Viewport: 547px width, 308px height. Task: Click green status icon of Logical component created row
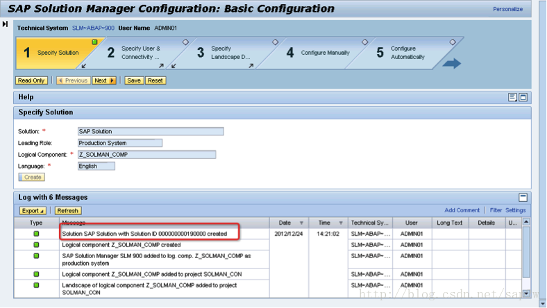[x=36, y=245]
